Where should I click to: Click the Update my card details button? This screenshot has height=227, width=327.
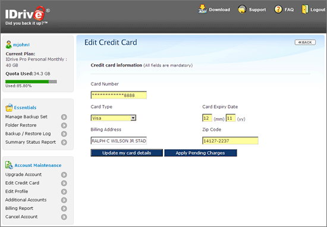(x=127, y=153)
